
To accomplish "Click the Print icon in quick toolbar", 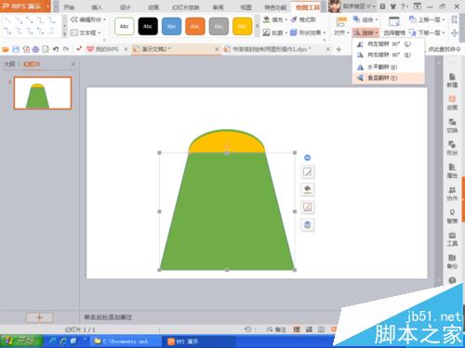I will [35, 49].
